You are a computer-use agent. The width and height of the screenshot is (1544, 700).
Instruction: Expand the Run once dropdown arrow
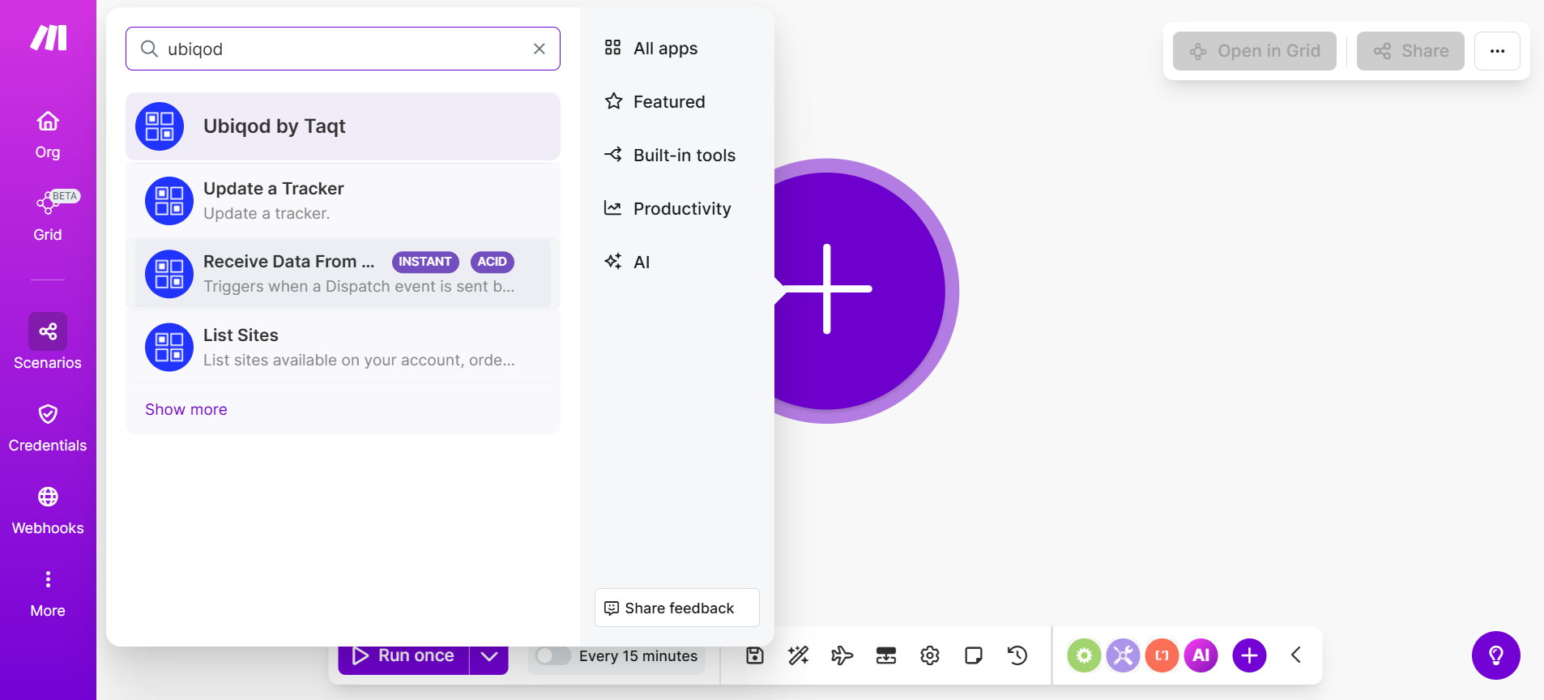coord(488,656)
